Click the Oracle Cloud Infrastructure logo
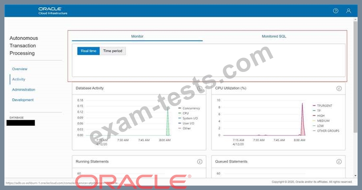 pyautogui.click(x=53, y=11)
